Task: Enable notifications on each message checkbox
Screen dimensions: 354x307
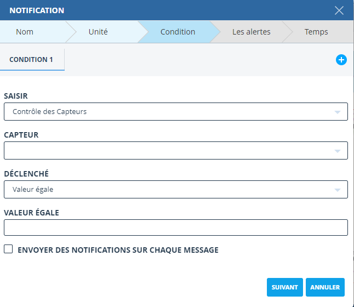Action: [x=8, y=249]
